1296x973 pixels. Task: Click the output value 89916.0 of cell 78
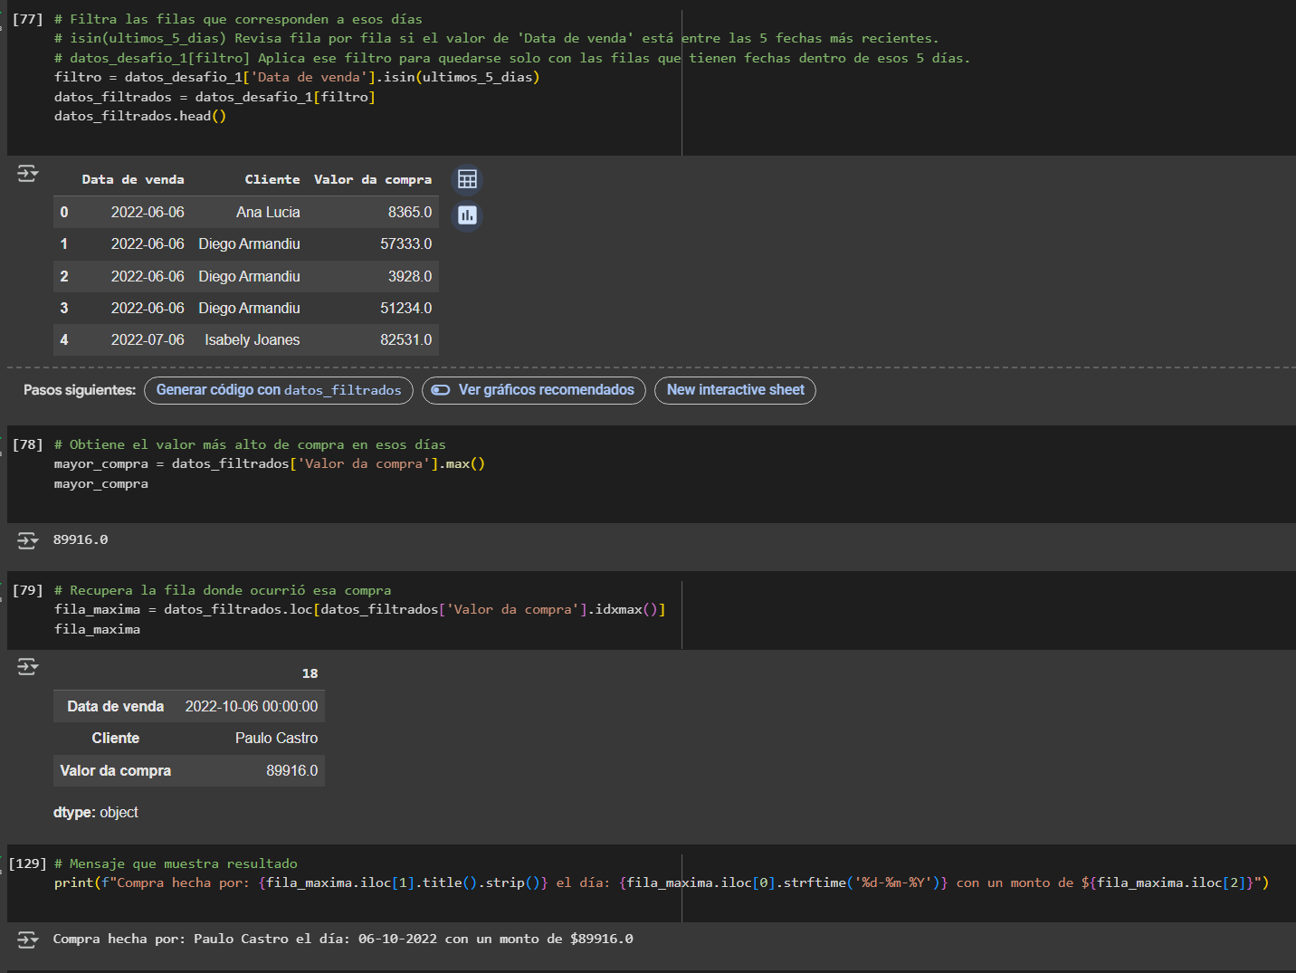(81, 539)
